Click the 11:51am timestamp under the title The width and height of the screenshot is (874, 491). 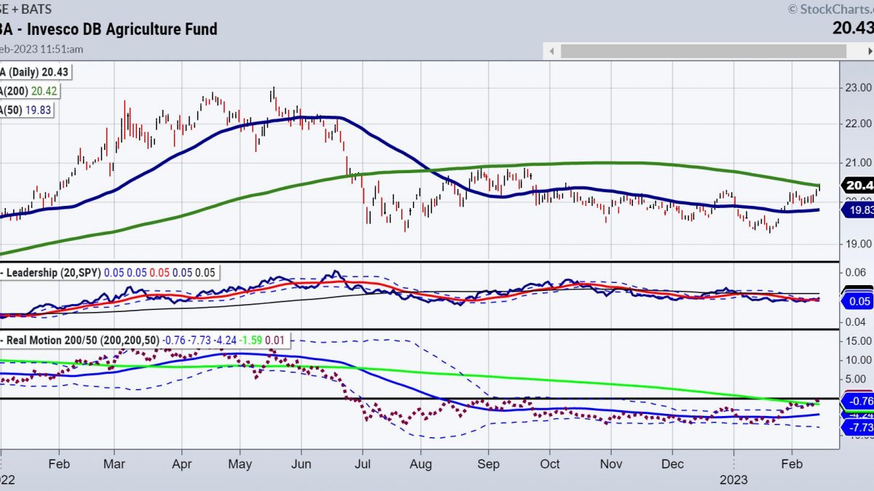[x=63, y=48]
